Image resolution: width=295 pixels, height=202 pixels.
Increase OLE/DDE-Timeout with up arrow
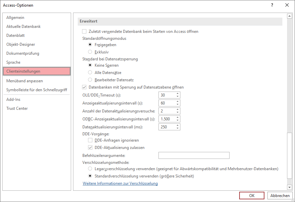(178, 94)
